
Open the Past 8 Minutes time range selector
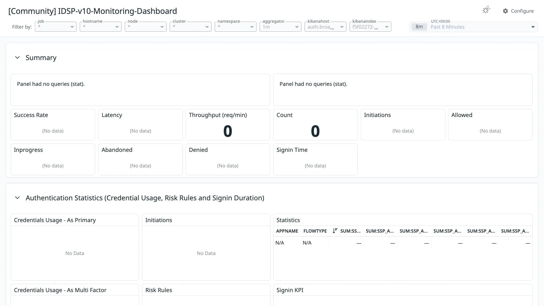tap(473, 27)
